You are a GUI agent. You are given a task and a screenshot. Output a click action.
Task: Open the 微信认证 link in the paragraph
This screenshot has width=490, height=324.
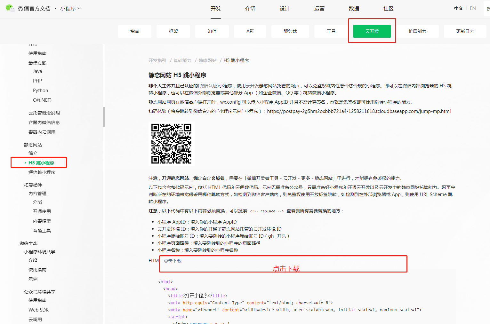pyautogui.click(x=208, y=86)
